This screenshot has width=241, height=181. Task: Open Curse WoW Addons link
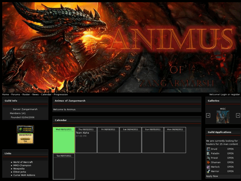(x=24, y=175)
